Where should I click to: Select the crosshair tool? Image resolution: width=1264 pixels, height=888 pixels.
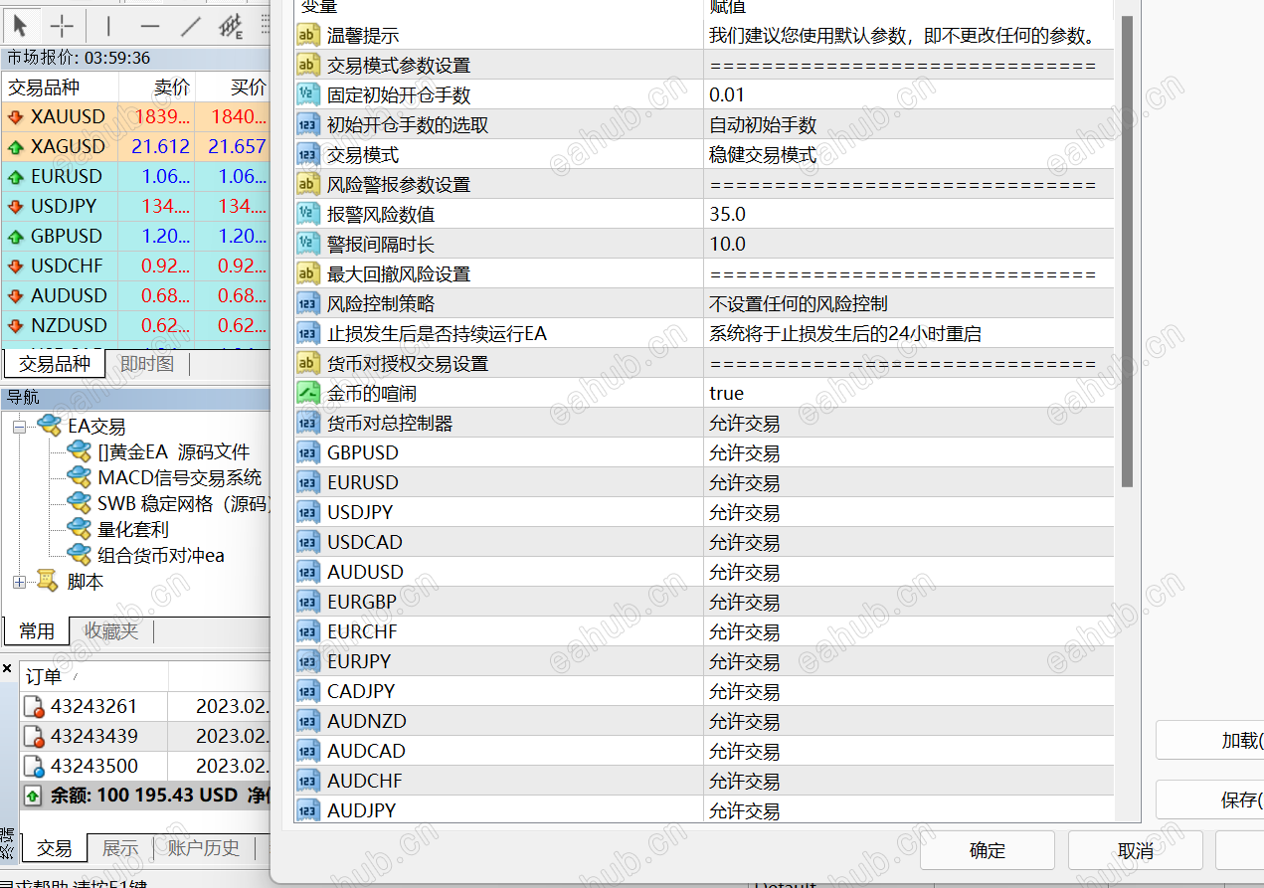(62, 26)
